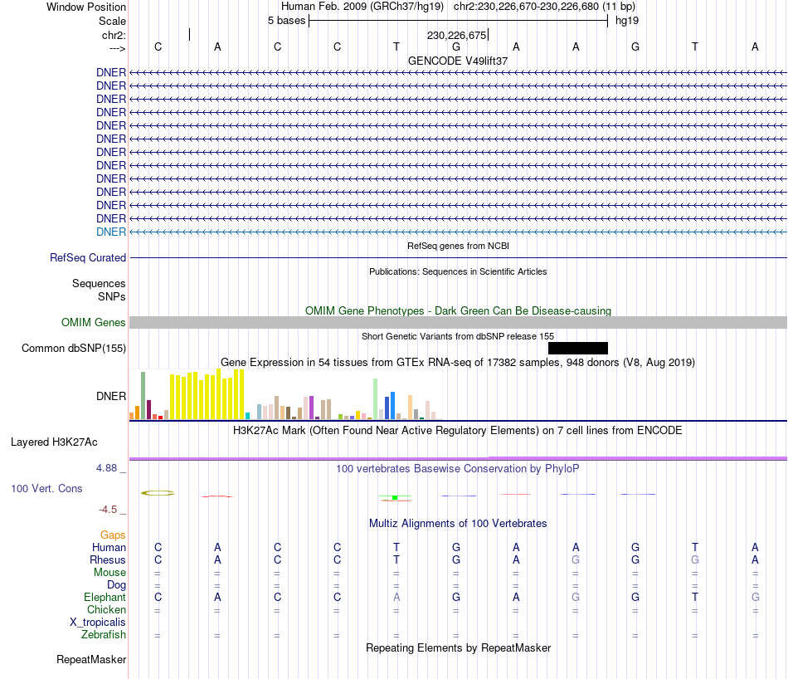Click the horizontal 5-base scale bar

[459, 21]
